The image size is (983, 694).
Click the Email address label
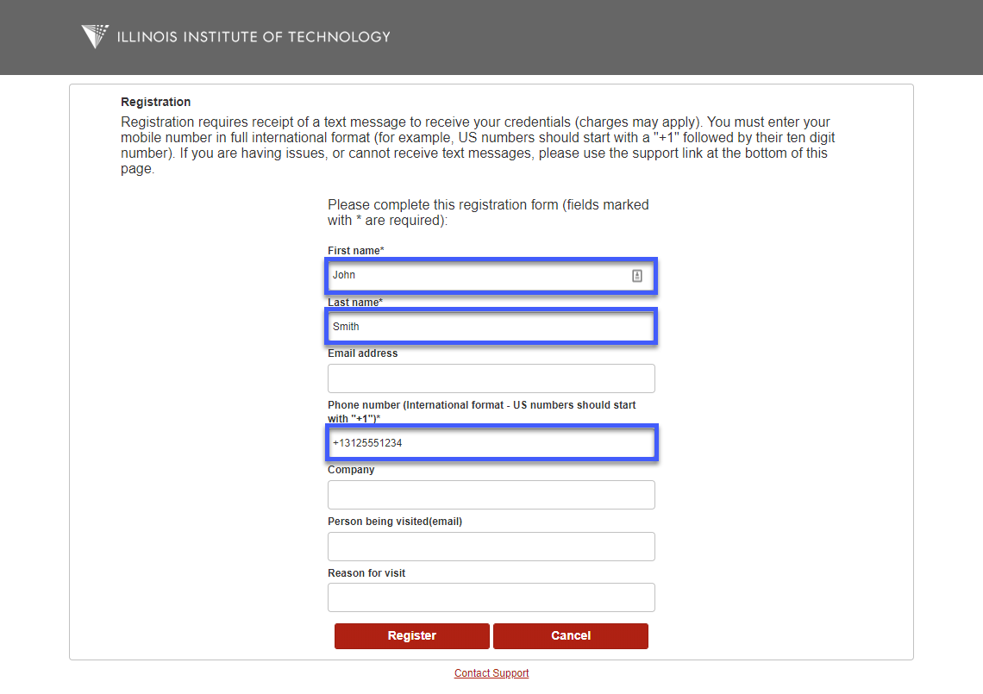362,353
